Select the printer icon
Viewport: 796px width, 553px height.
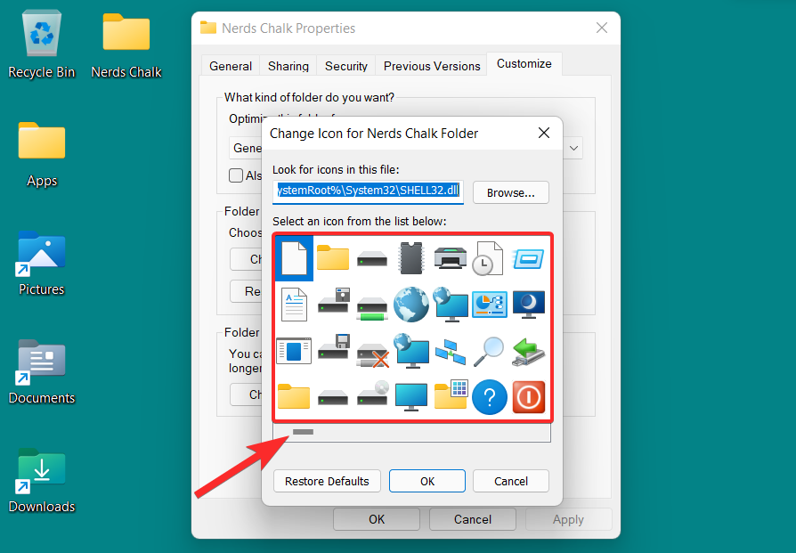(451, 257)
